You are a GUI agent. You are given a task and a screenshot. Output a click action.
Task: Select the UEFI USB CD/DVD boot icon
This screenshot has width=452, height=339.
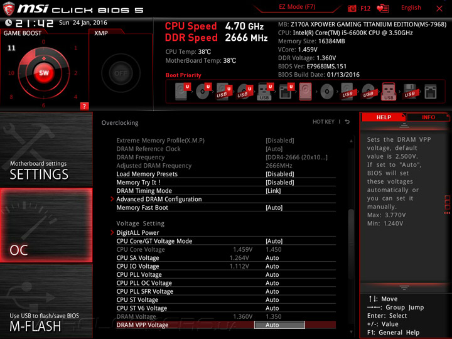click(x=245, y=92)
